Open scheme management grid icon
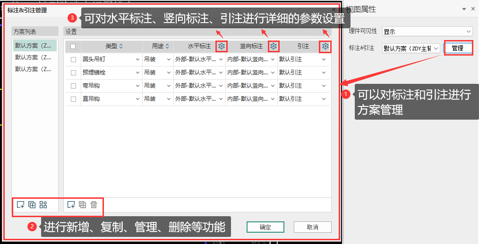 pyautogui.click(x=43, y=205)
